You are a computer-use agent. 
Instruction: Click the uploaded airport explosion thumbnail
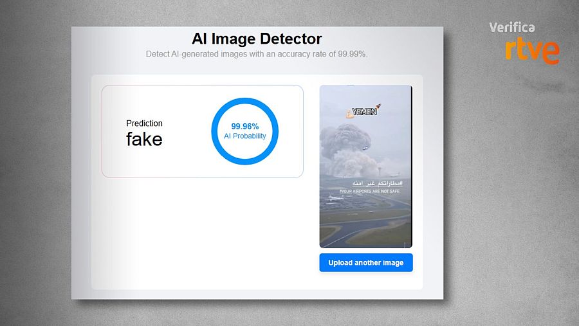(x=365, y=166)
